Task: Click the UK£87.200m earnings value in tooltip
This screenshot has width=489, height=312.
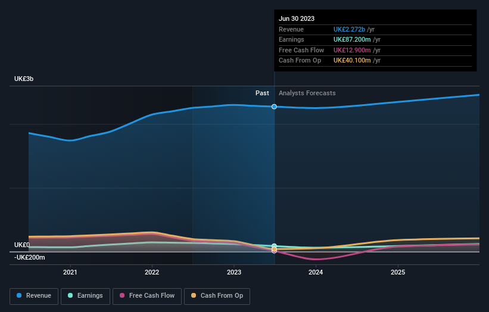Action: pyautogui.click(x=352, y=39)
